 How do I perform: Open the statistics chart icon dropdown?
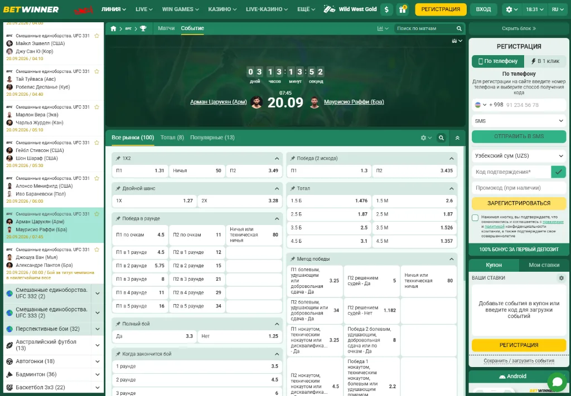[x=383, y=28]
